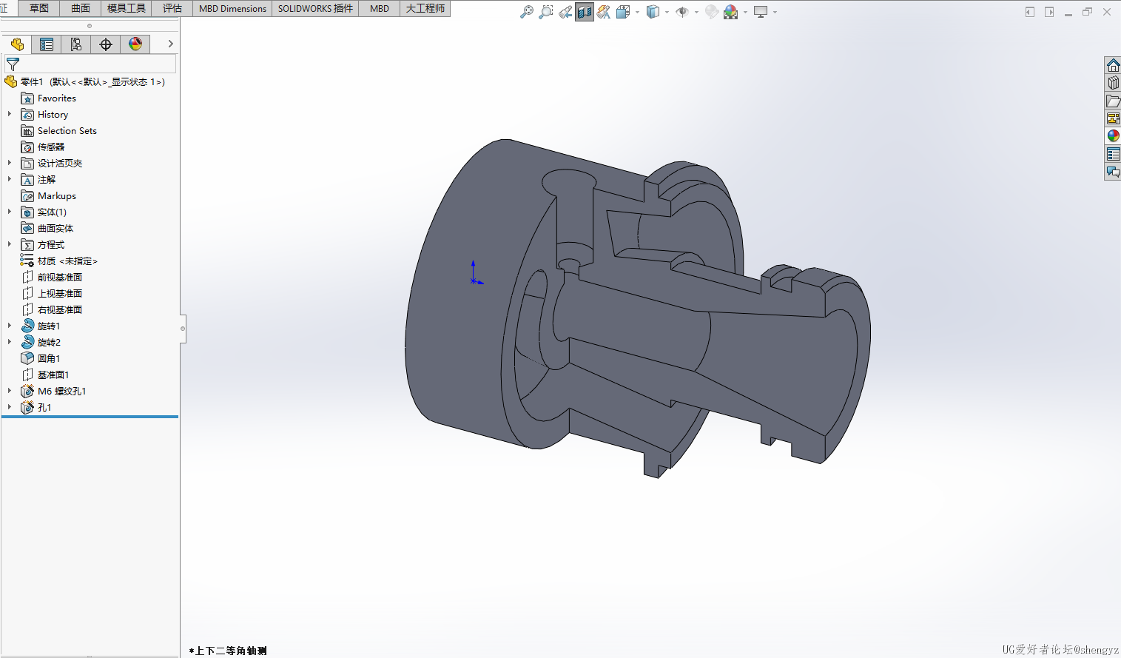Click View Settings monitor icon
The height and width of the screenshot is (658, 1121).
(760, 12)
